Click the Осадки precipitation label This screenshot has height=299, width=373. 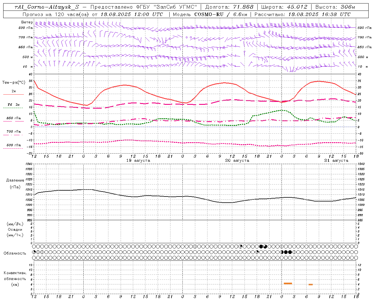[15, 230]
